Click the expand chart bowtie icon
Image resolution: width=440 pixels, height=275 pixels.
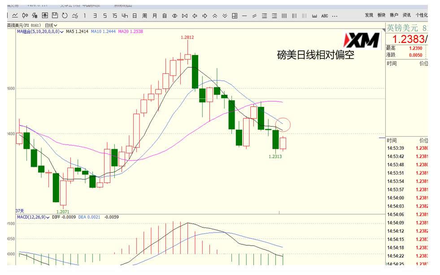click(x=185, y=16)
